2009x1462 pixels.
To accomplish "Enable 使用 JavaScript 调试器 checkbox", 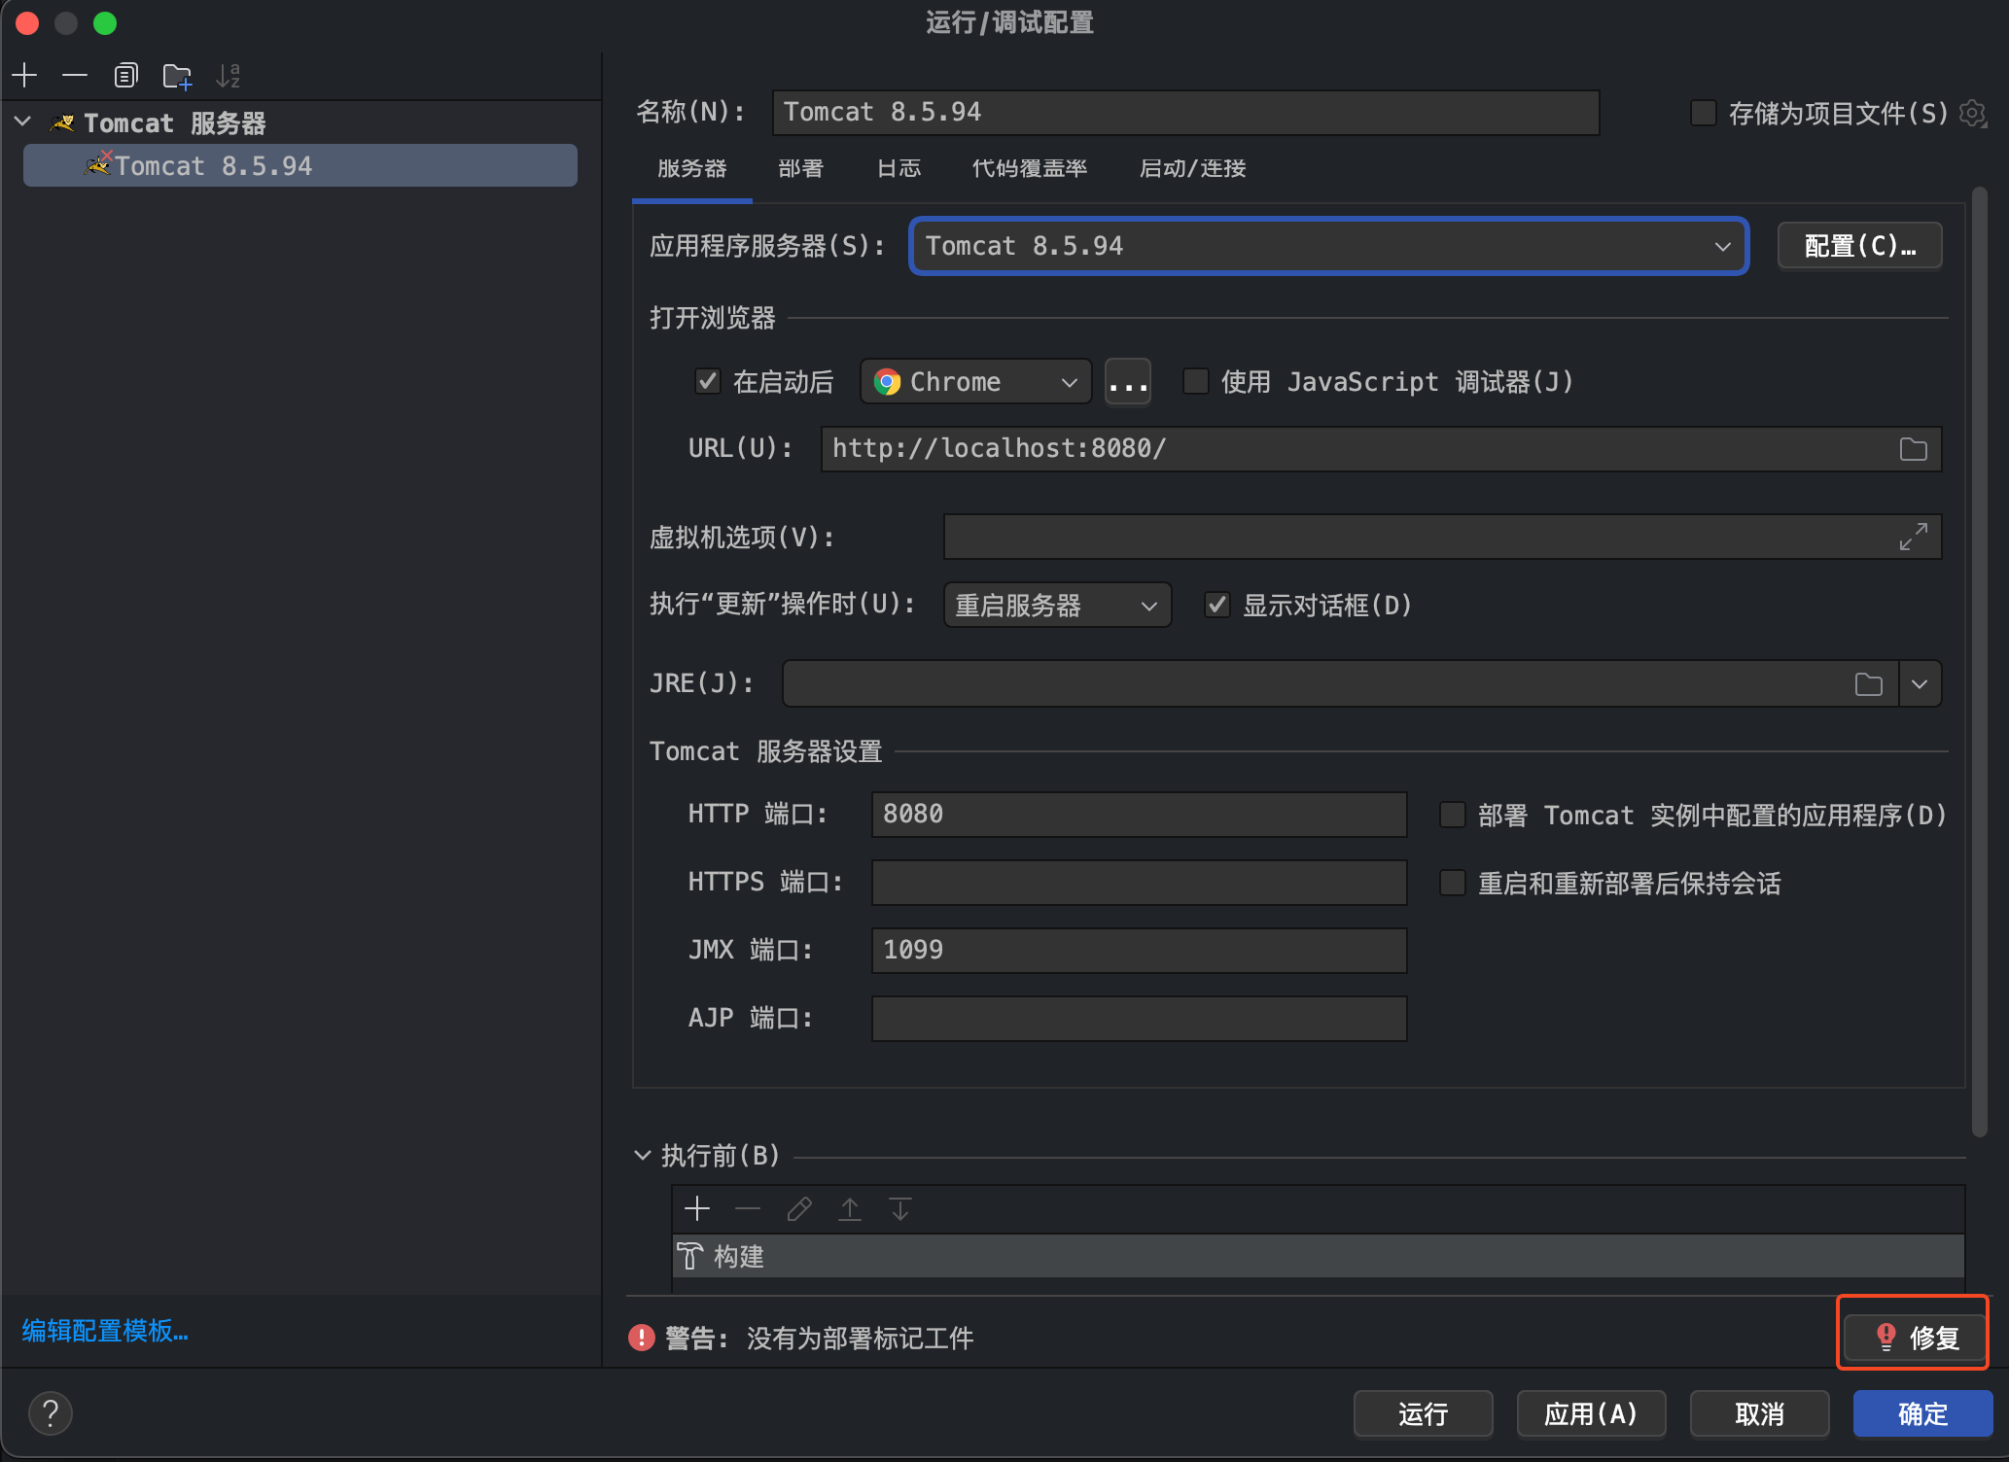I will coord(1195,381).
